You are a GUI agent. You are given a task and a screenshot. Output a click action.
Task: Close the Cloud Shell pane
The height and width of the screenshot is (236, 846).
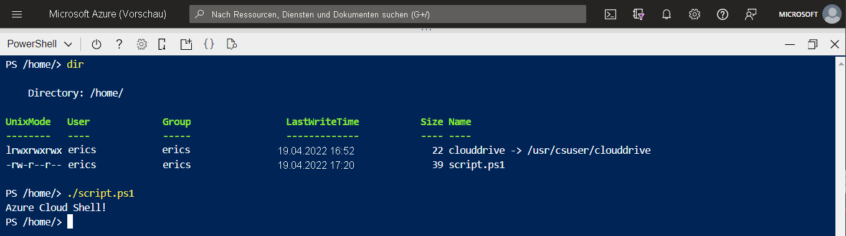[x=835, y=44]
